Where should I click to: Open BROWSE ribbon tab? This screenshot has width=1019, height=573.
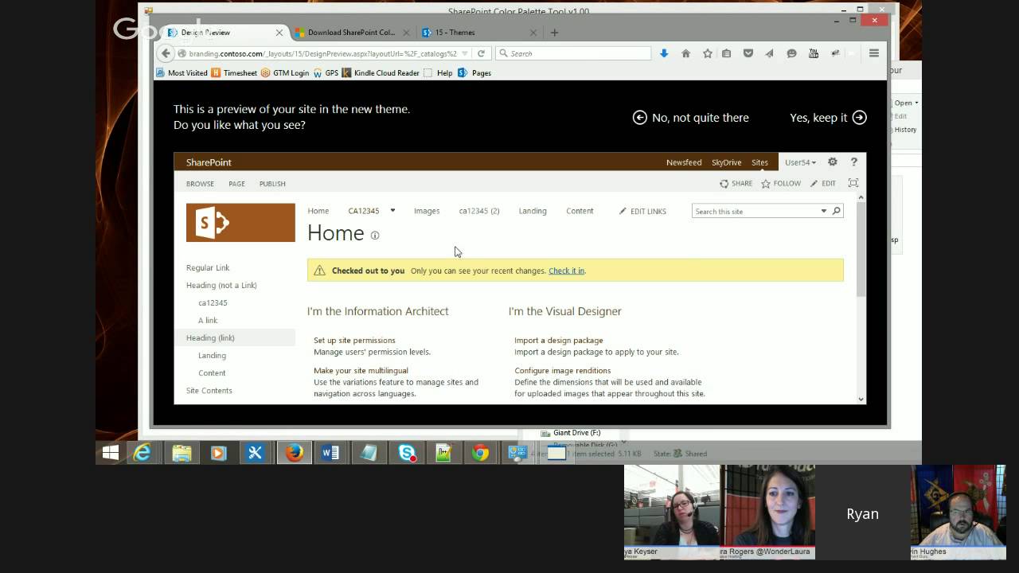click(200, 184)
